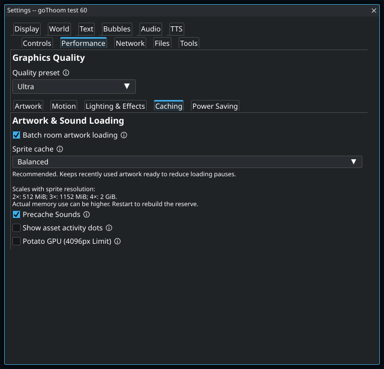Select the Performance tab
This screenshot has height=369, width=384.
coord(83,43)
